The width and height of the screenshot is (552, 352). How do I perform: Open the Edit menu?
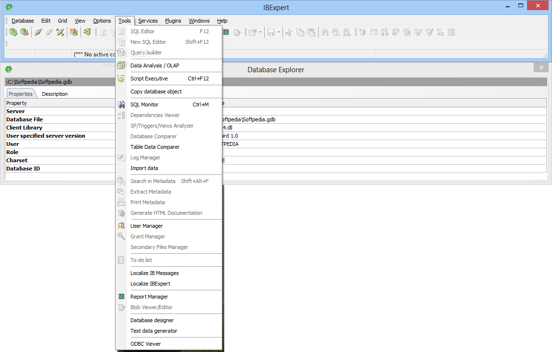coord(46,21)
